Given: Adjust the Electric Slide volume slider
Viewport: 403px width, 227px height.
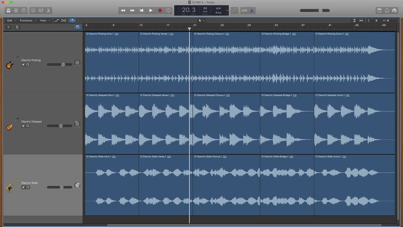Looking at the screenshot, I should (x=61, y=187).
